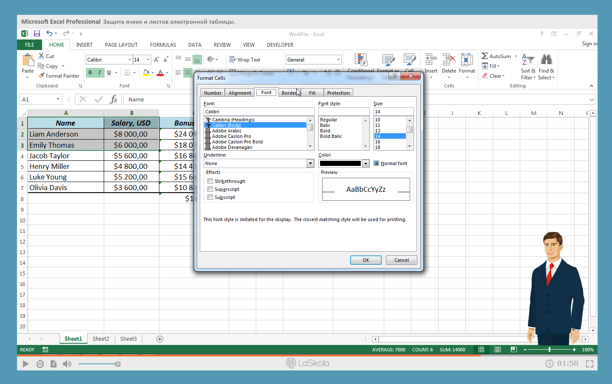Click the Insert Function fx icon
612x384 pixels.
pyautogui.click(x=113, y=100)
